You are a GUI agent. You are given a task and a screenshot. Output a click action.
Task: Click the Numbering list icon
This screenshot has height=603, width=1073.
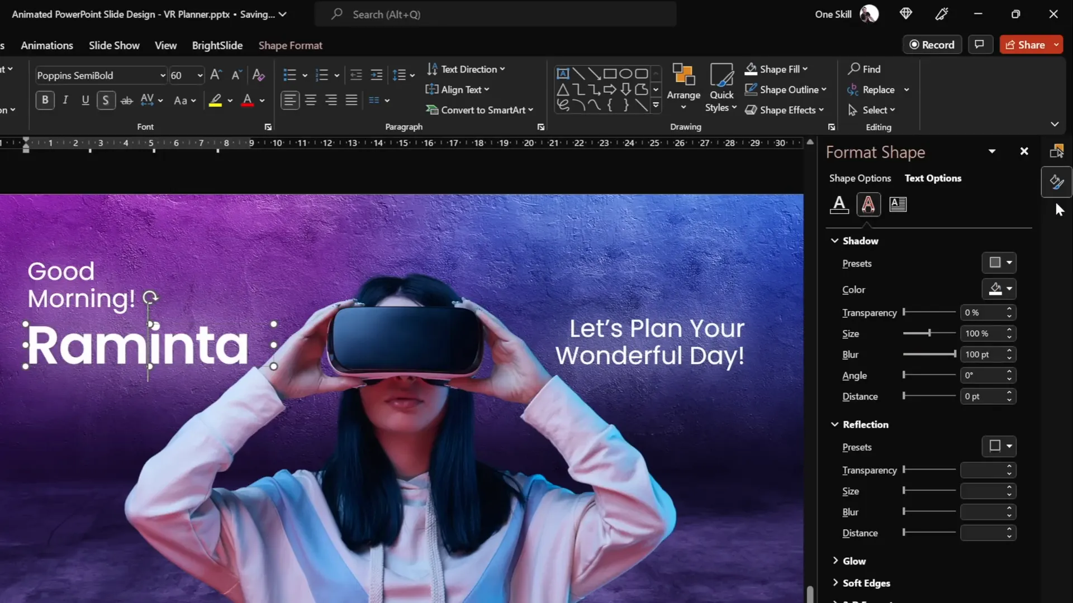322,75
